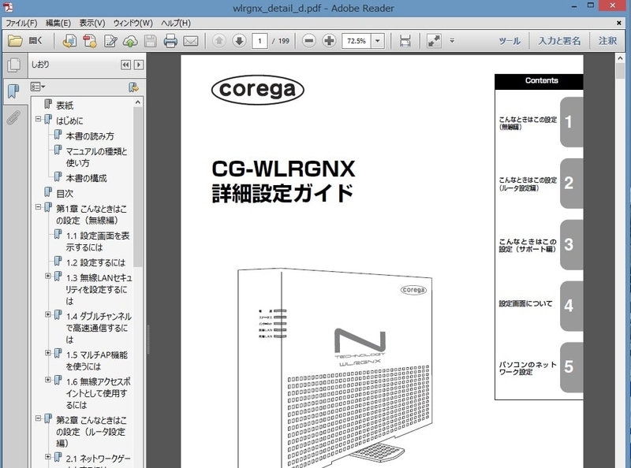
Task: Close the document with menu-bar X
Action: click(619, 23)
